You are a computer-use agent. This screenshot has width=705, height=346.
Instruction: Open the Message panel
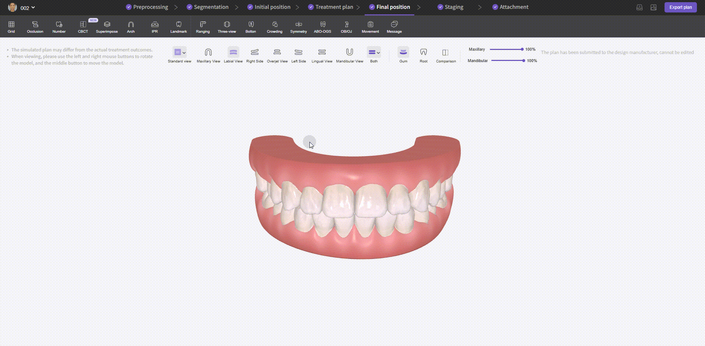(394, 27)
